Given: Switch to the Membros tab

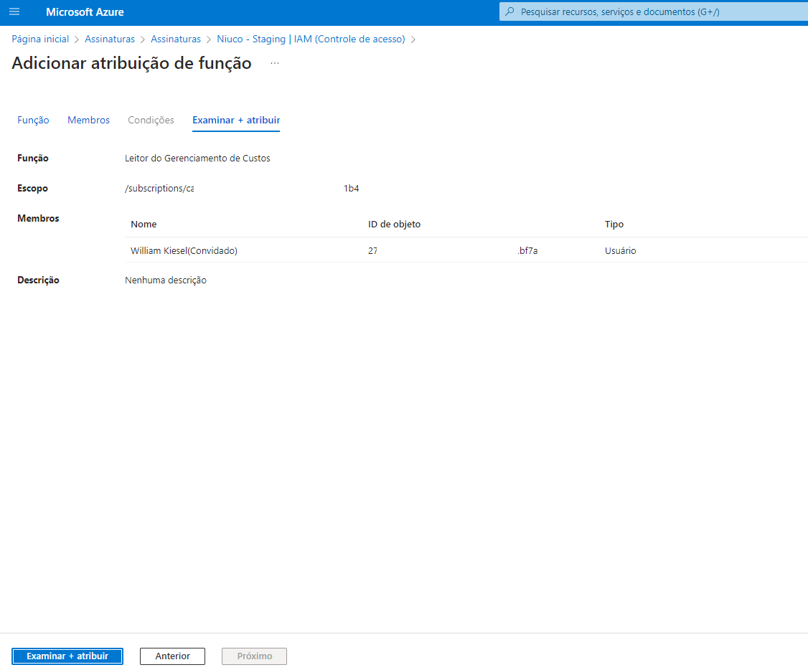Looking at the screenshot, I should point(89,120).
